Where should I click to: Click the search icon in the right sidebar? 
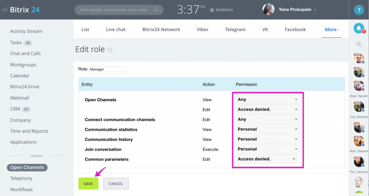coord(359,44)
